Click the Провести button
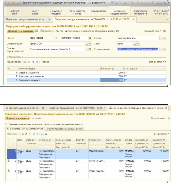Screen dimensions: 171x183 (x=47, y=31)
